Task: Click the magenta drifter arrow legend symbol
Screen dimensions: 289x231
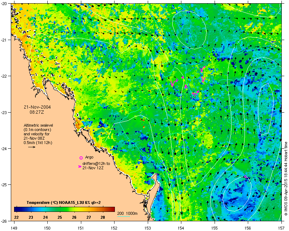Action: [x=79, y=166]
